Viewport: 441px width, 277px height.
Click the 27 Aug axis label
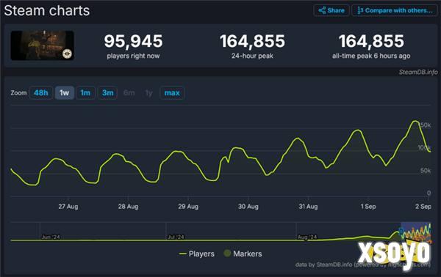point(68,207)
